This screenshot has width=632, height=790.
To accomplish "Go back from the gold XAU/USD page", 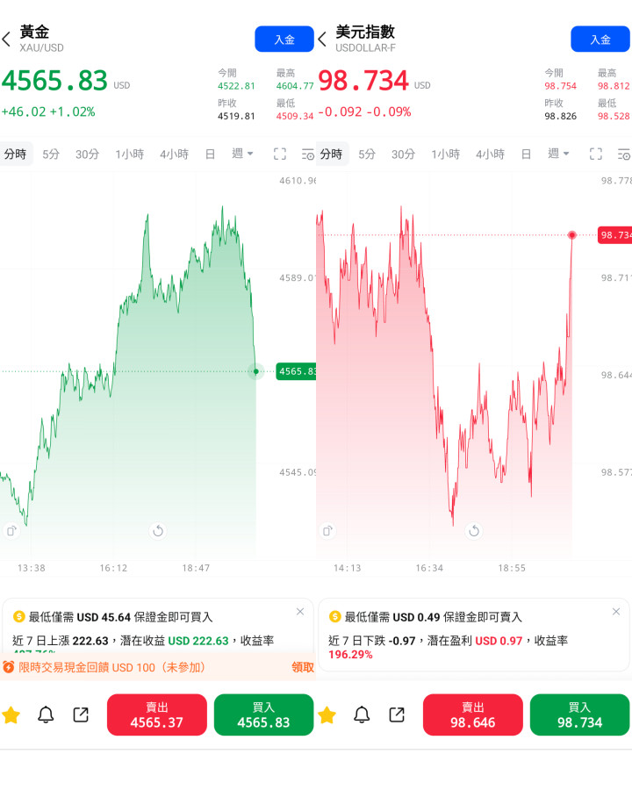I will pyautogui.click(x=6, y=39).
